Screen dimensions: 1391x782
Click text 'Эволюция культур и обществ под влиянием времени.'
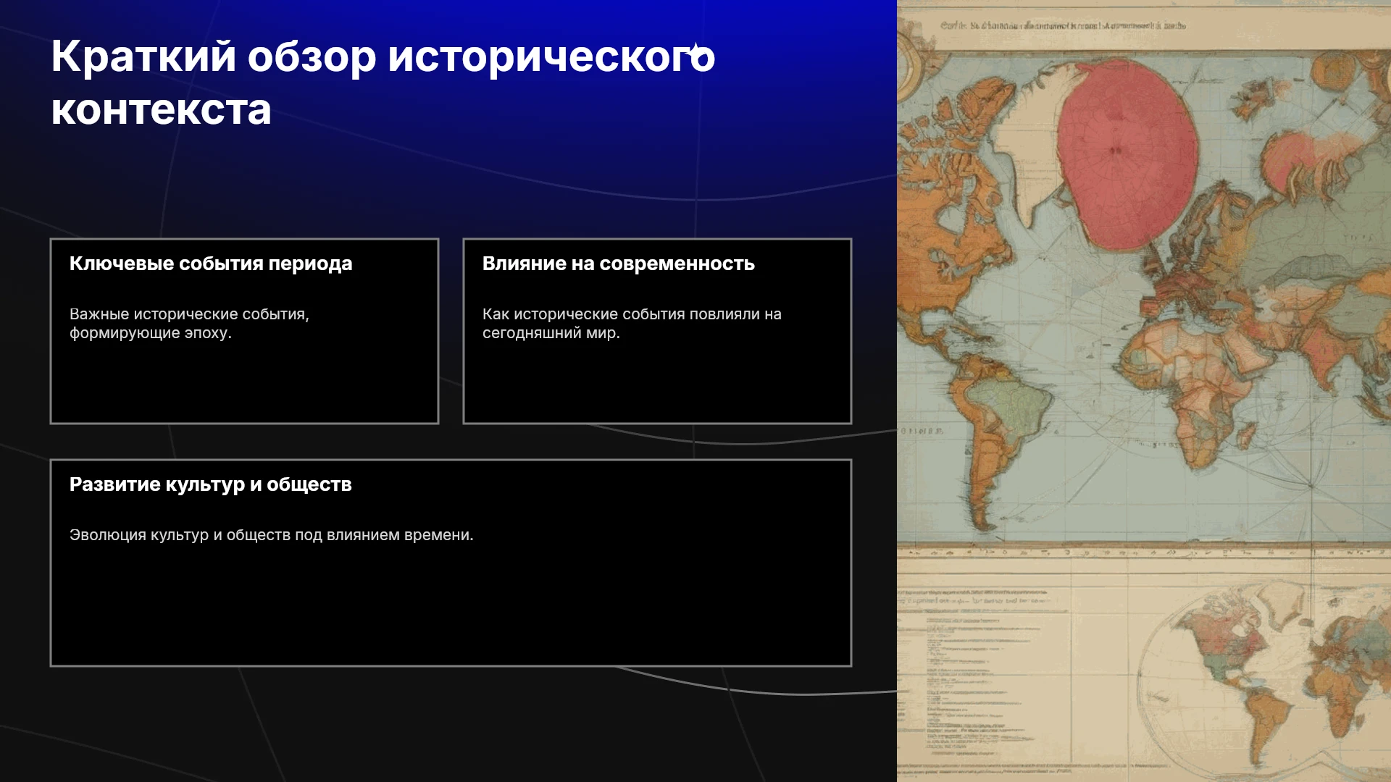coord(272,535)
